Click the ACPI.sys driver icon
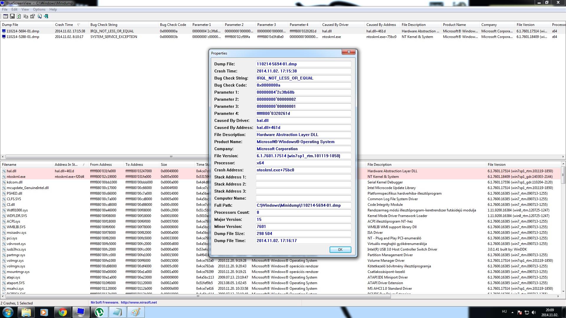The width and height of the screenshot is (566, 318). [4, 221]
